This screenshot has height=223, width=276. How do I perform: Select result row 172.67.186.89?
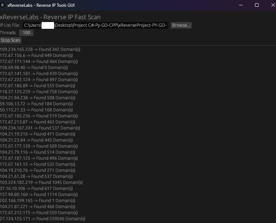coord(37,86)
